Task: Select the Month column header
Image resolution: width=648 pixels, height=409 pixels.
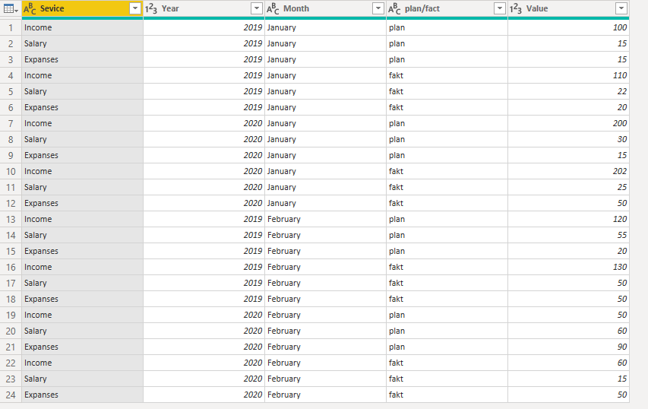Action: pos(325,8)
